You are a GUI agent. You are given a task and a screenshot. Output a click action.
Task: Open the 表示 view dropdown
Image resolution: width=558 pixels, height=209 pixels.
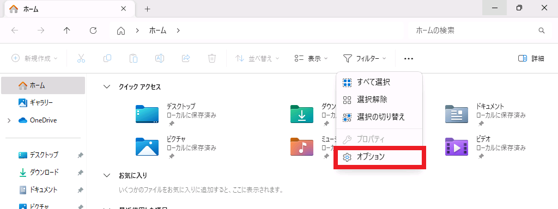pyautogui.click(x=311, y=59)
